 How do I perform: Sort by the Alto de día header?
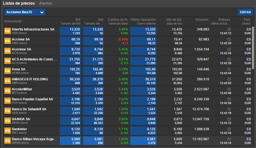pyautogui.click(x=173, y=20)
